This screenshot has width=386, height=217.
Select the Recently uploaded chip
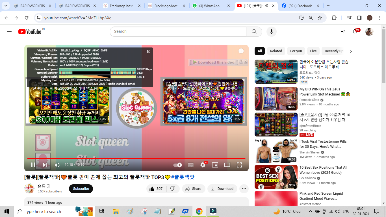coord(333,51)
